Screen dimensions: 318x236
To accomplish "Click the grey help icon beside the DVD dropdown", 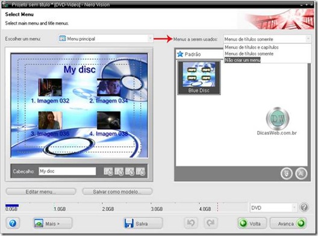I will tap(304, 208).
